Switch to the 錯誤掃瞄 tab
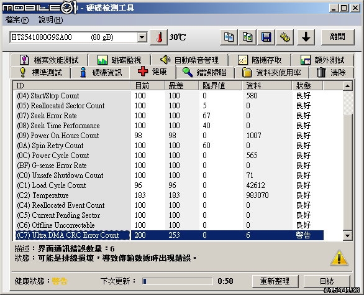The height and width of the screenshot is (295, 364). 205,72
